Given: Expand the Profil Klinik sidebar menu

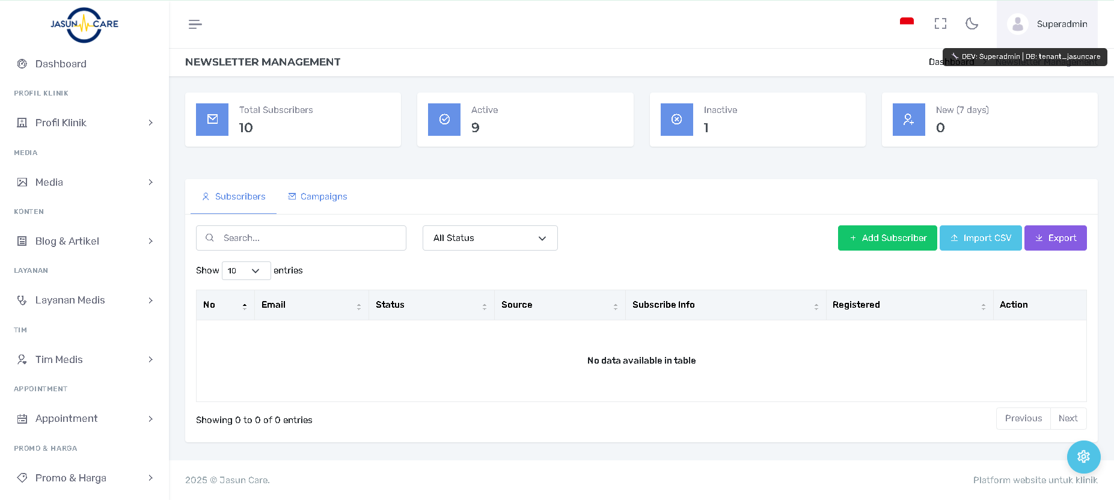Looking at the screenshot, I should coord(84,123).
